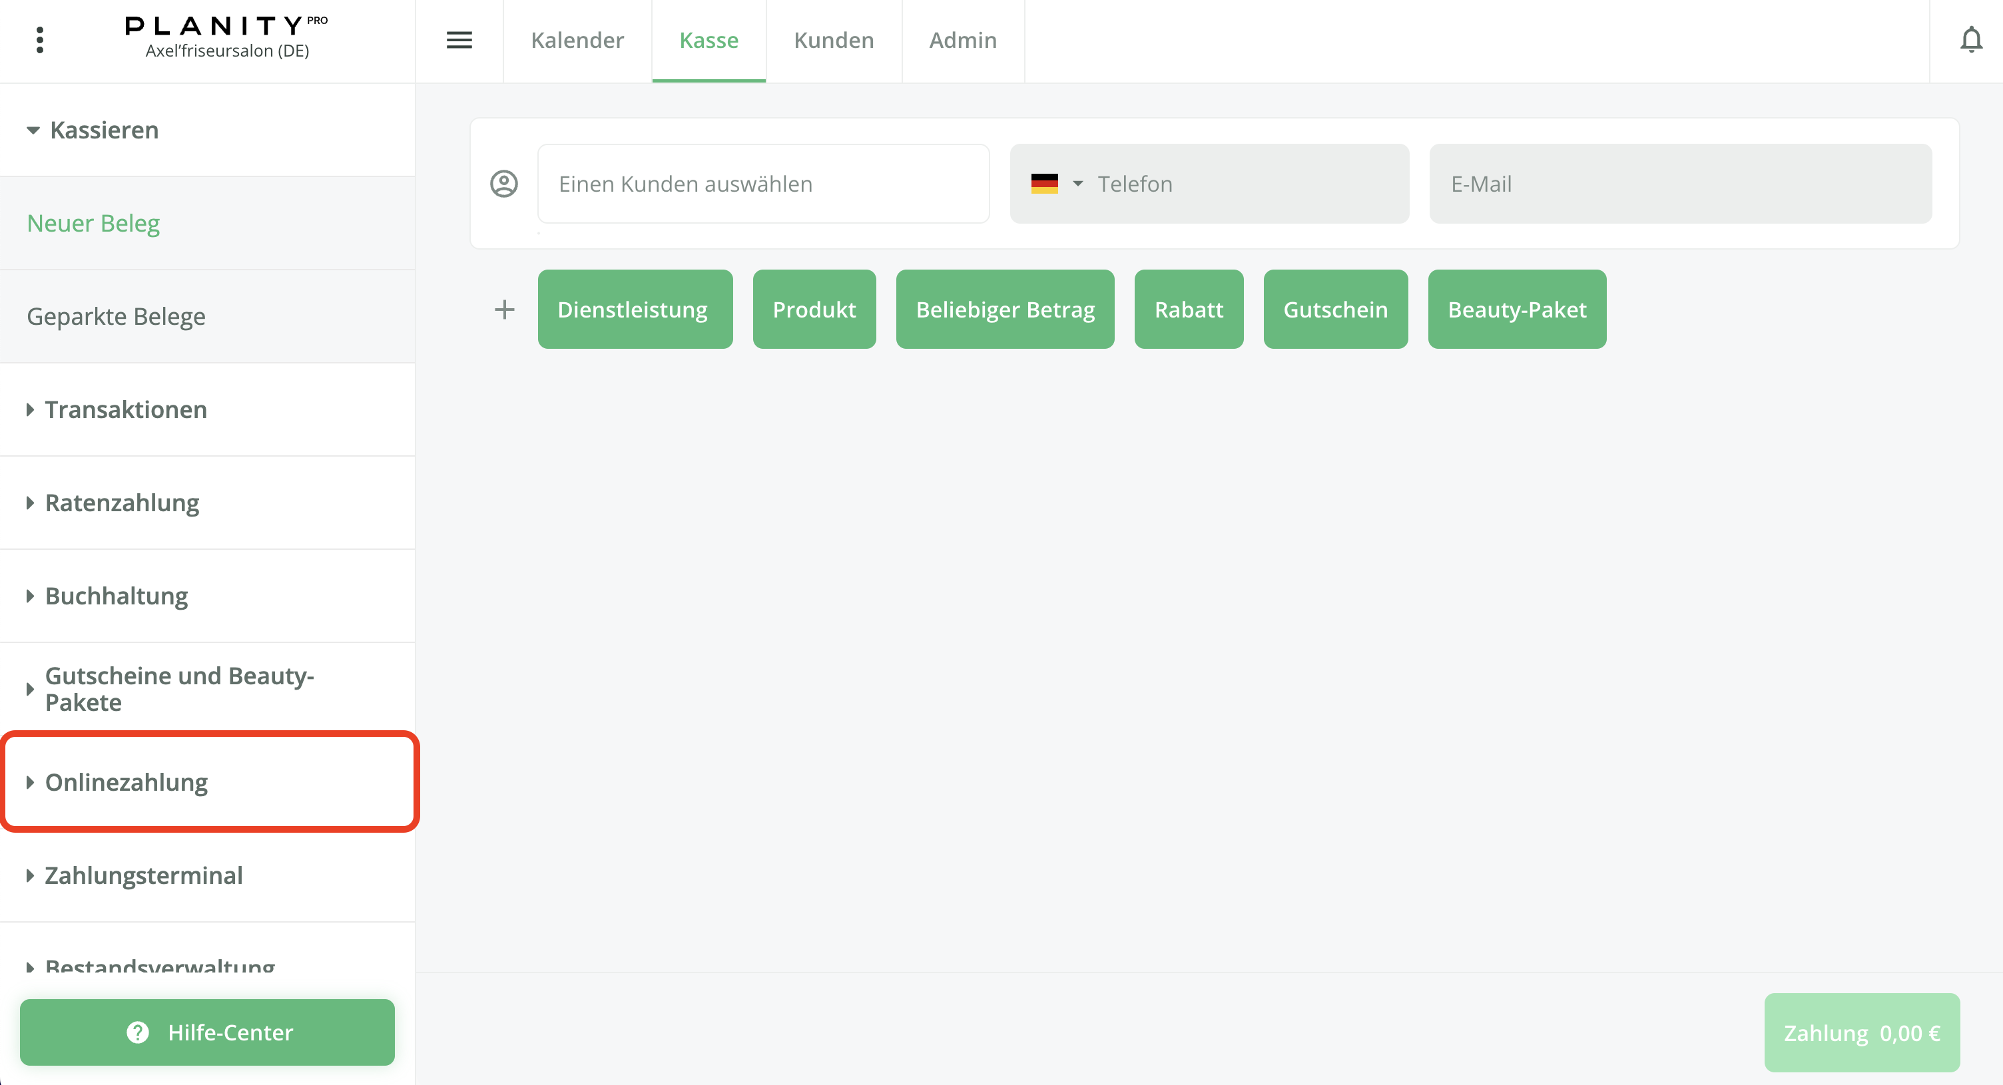
Task: Click the plus add-item icon
Action: click(505, 310)
